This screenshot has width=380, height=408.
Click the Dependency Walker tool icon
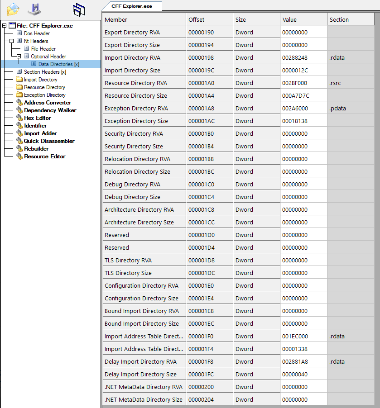19,110
